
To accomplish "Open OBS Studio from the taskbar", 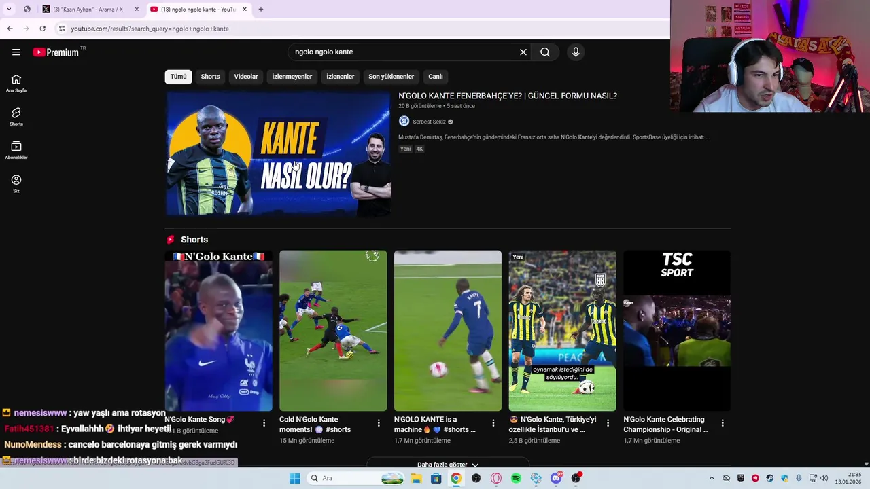I will (x=476, y=478).
